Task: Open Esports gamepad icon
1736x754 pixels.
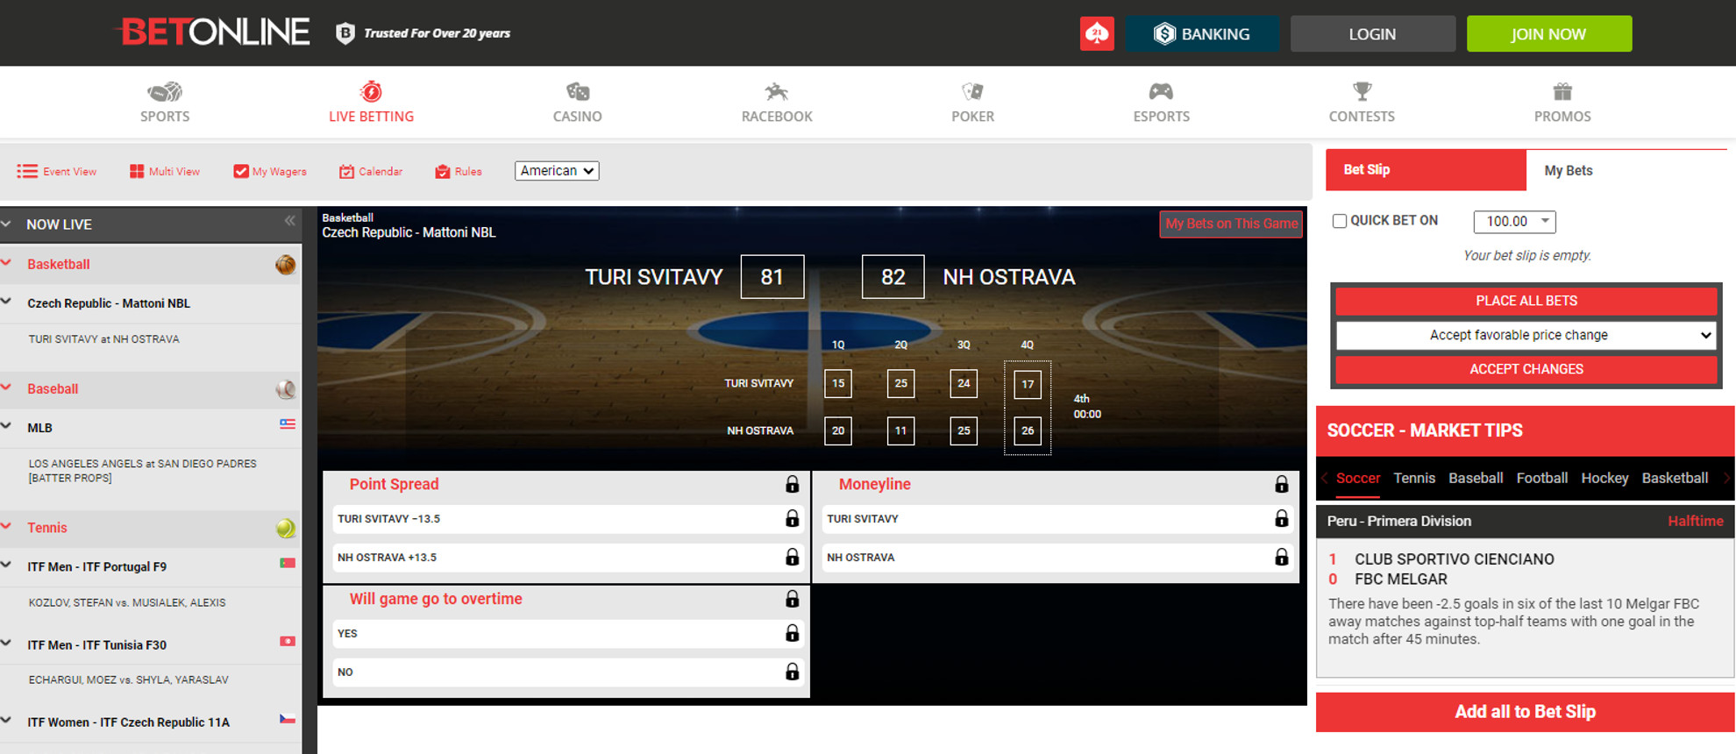Action: 1161,92
